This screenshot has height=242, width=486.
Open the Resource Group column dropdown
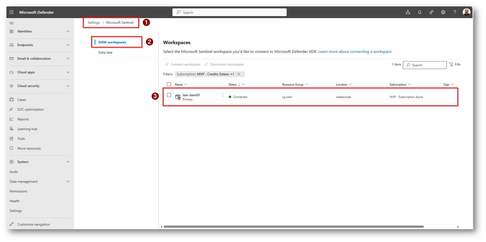point(306,84)
